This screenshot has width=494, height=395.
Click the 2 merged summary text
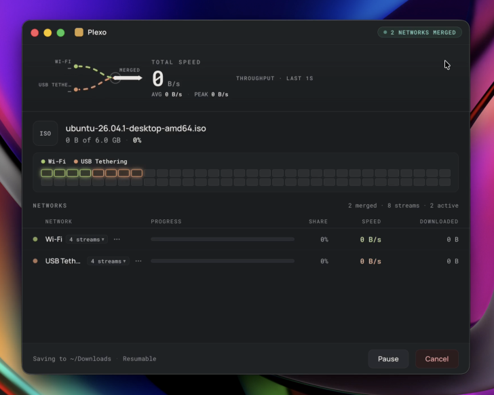point(362,206)
